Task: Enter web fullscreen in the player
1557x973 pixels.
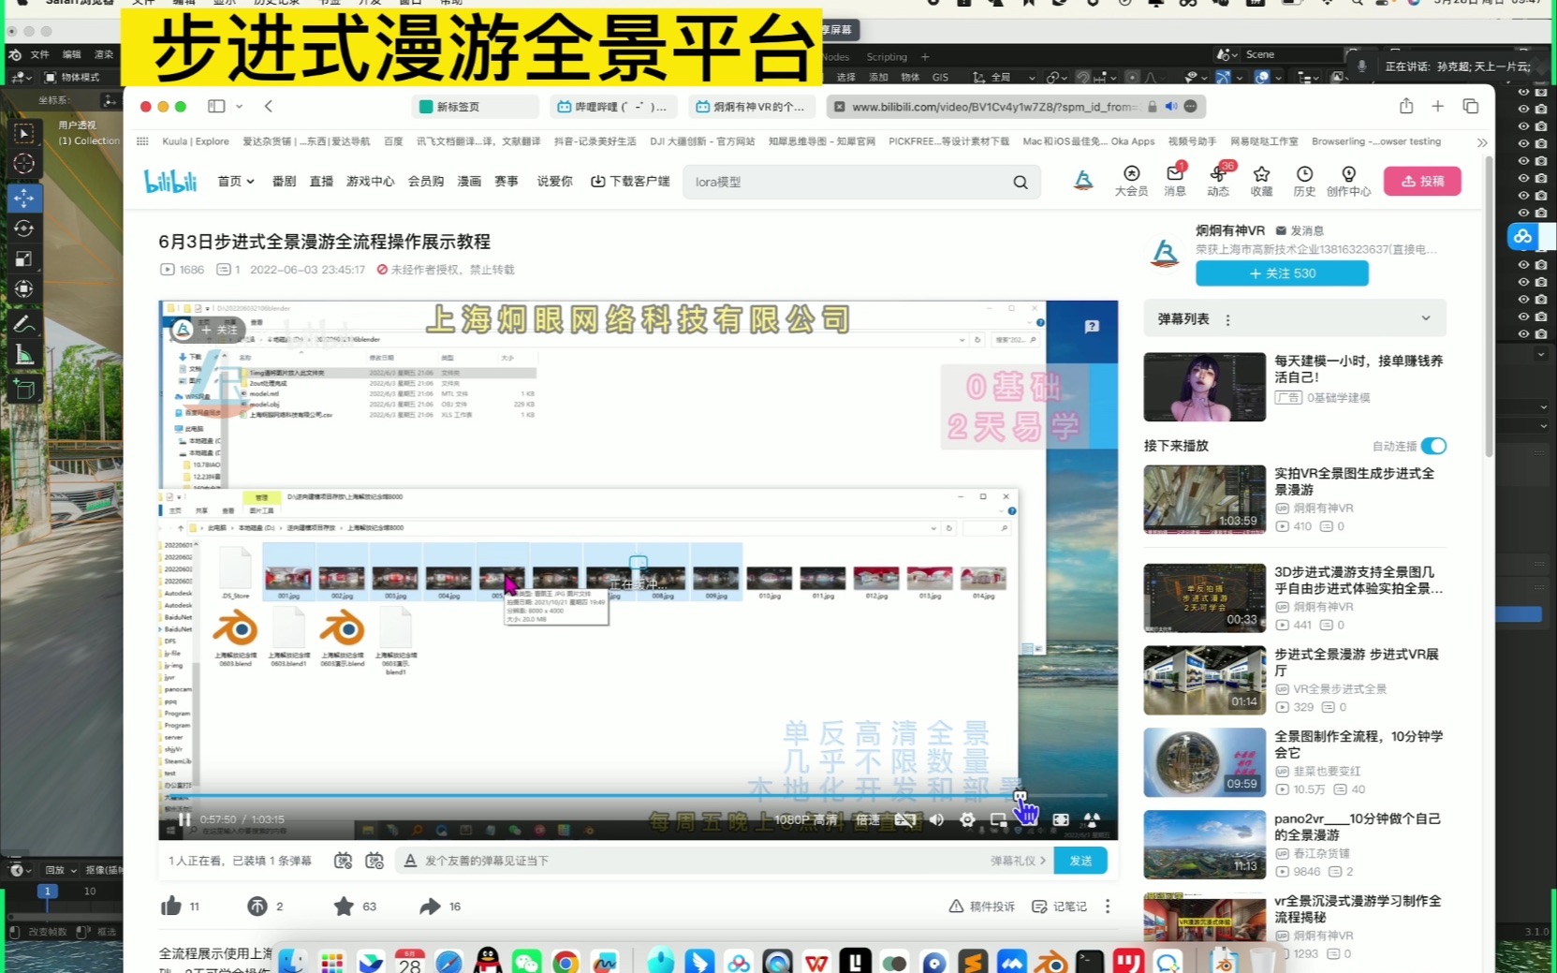Action: pos(1060,819)
